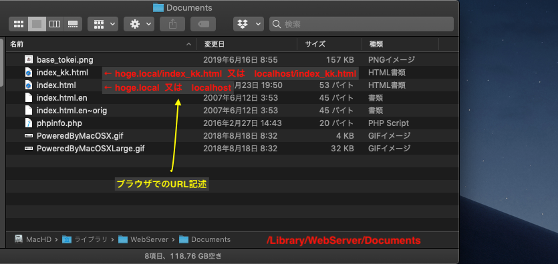
Task: Open the gear action menu
Action: click(x=139, y=24)
